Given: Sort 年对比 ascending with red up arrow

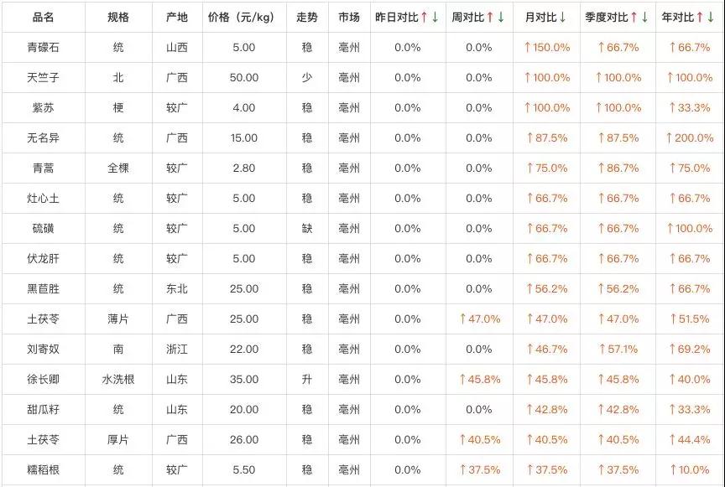Looking at the screenshot, I should point(700,18).
